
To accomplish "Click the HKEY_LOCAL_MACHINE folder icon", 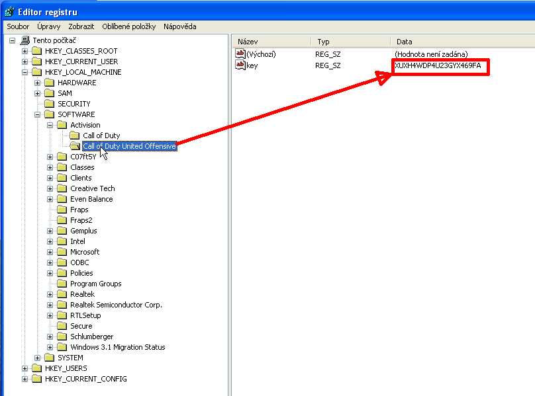I will click(x=37, y=72).
